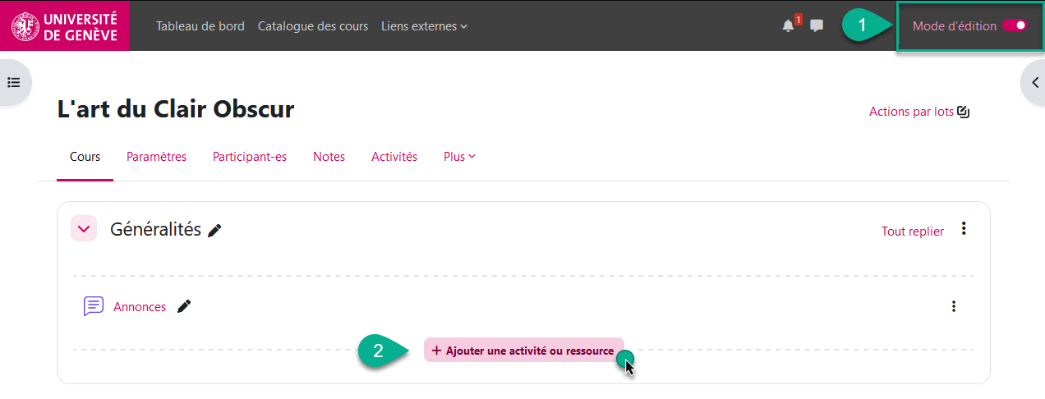Click the Tout replier link
The width and height of the screenshot is (1045, 399).
[x=912, y=232]
